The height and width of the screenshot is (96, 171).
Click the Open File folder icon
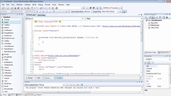[x=12, y=8]
